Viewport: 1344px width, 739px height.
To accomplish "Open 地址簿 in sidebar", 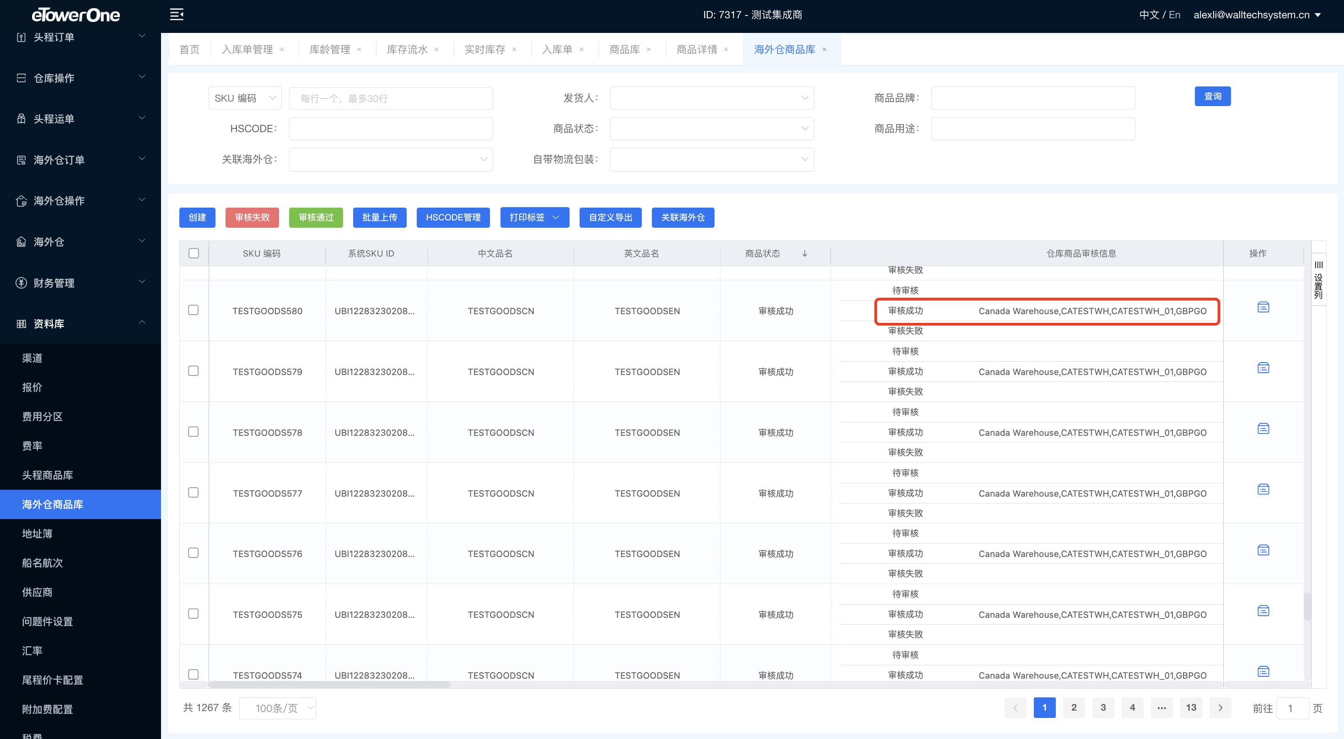I will click(81, 534).
